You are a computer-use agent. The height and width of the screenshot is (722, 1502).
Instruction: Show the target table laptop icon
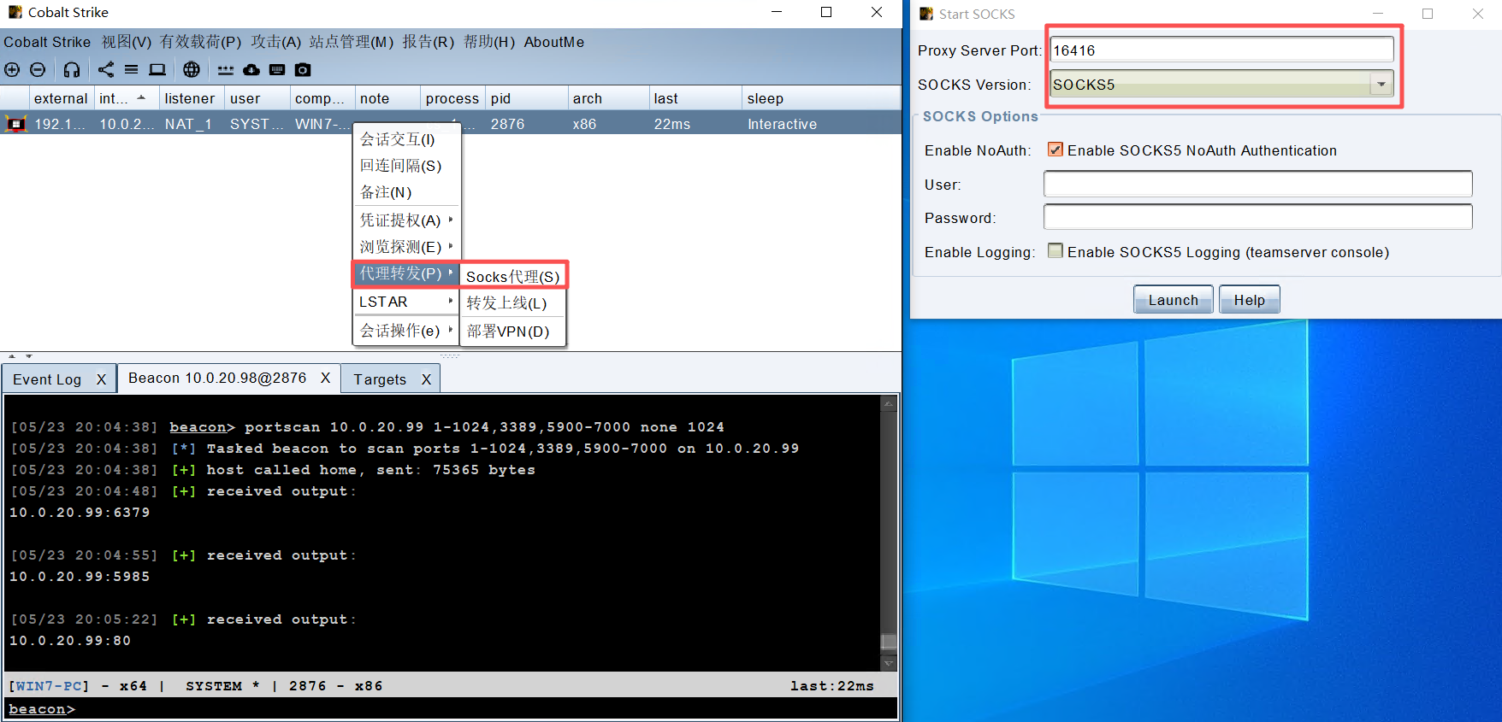click(x=157, y=70)
